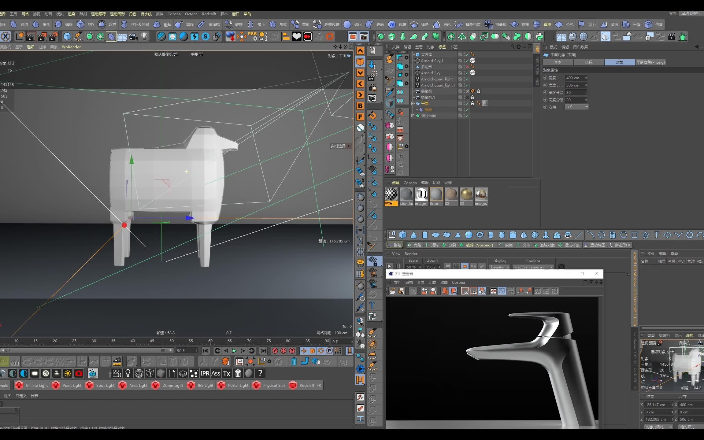The height and width of the screenshot is (440, 704).
Task: Open the Render menu in Arnold IPR window
Action: pos(411,253)
